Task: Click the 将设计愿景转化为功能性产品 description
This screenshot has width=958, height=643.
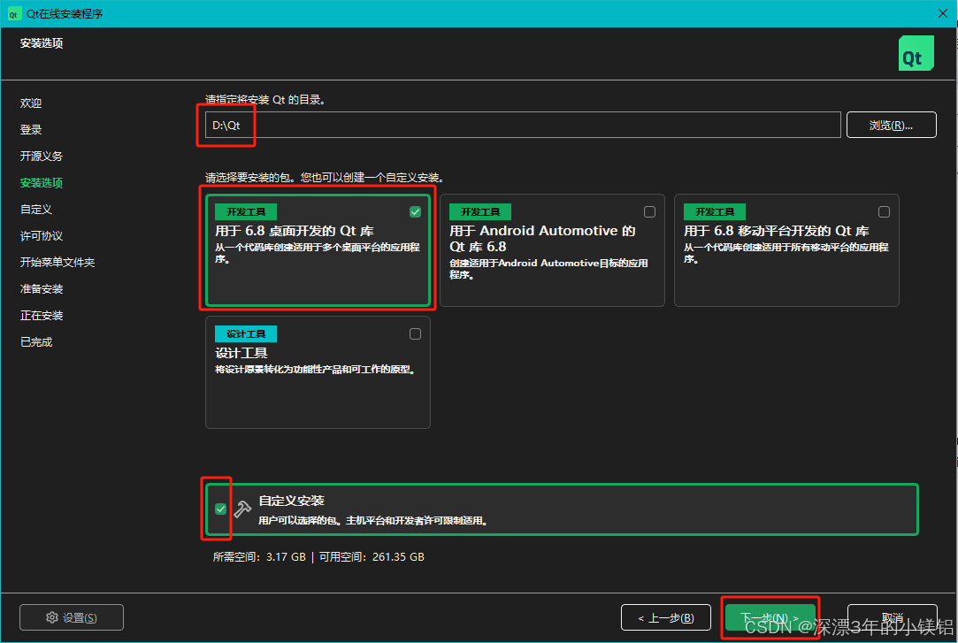Action: [x=316, y=370]
